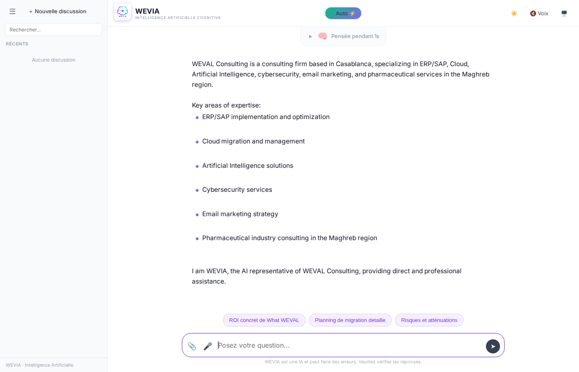Click the Rechercher search field
579x372 pixels.
click(53, 30)
